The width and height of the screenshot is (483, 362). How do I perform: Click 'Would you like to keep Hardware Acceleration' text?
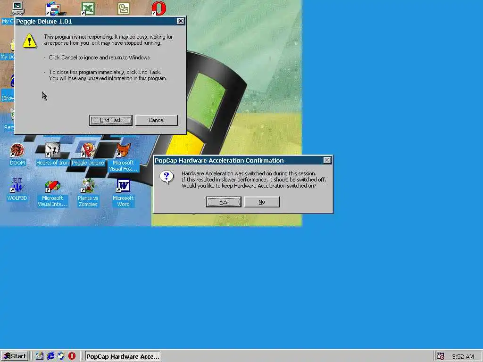pos(249,186)
